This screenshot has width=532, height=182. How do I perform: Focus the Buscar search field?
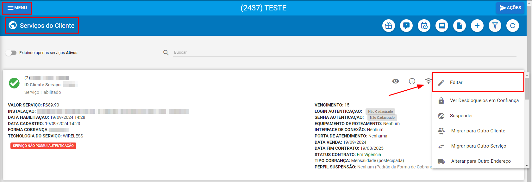point(345,52)
